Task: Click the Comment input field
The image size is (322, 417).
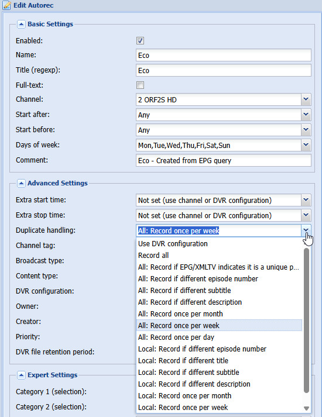Action: pos(224,160)
